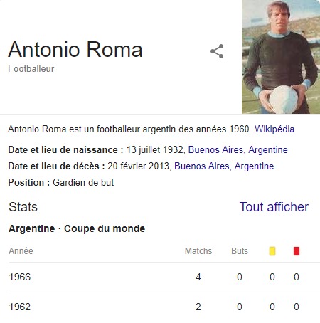Screen dimensions: 320x323
Task: Open birthplace Buenos Aires, Argentine link
Action: click(238, 150)
